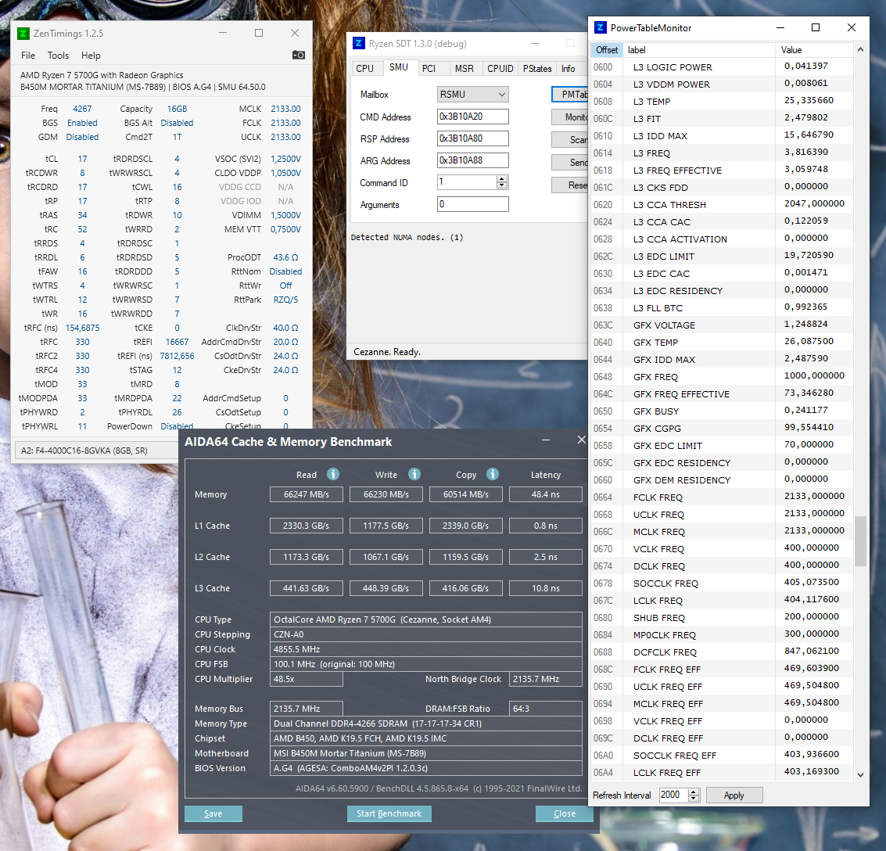
Task: Select the L3 TEMP row
Action: (x=722, y=101)
